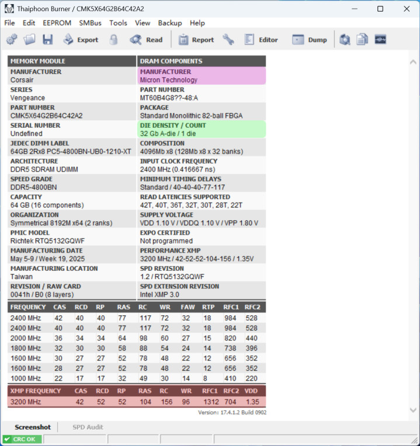Viewport: 420px width, 446px height.
Task: Click the JEDEC DIMM label value
Action: pos(71,152)
